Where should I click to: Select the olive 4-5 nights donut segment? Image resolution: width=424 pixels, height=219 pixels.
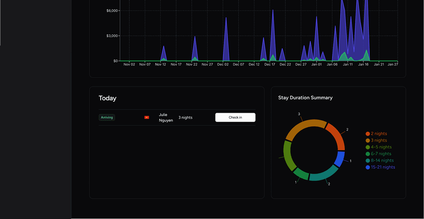click(x=288, y=156)
